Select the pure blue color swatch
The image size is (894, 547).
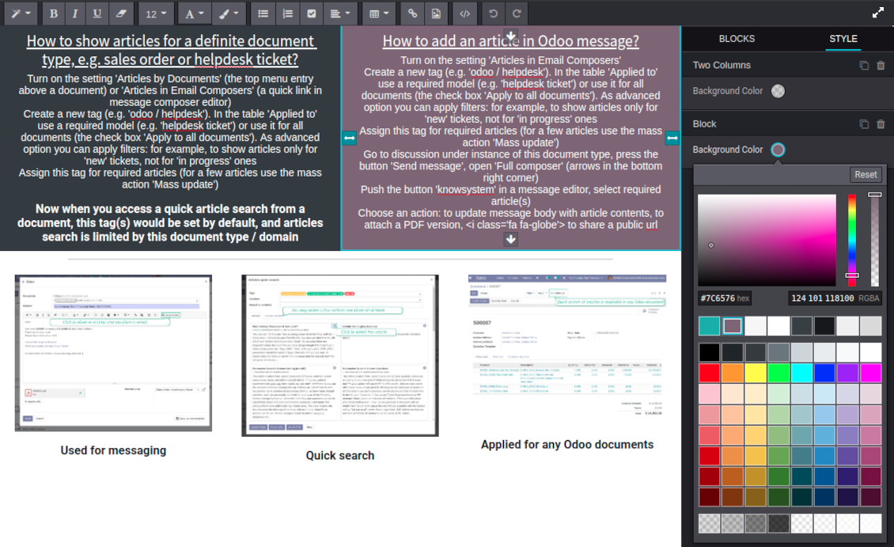click(824, 373)
